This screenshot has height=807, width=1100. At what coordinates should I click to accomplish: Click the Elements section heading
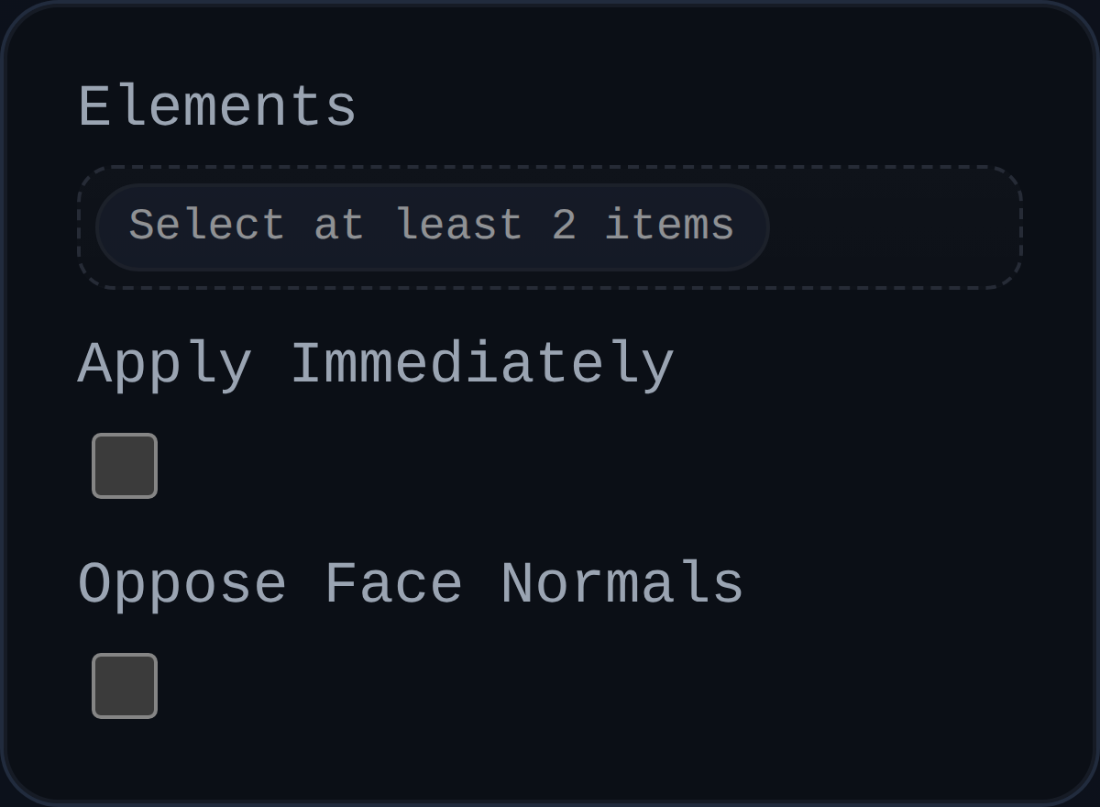pyautogui.click(x=217, y=104)
